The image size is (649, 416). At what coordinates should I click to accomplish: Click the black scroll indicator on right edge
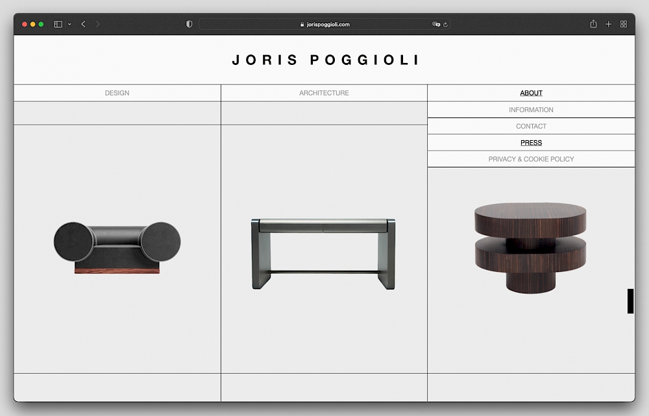(x=630, y=301)
